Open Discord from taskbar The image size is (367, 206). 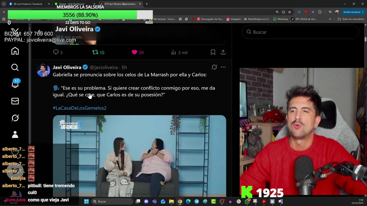[x=146, y=201]
